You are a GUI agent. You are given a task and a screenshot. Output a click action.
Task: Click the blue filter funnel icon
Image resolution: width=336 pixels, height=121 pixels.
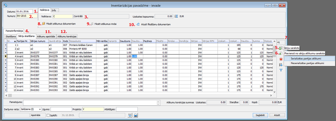281,70
